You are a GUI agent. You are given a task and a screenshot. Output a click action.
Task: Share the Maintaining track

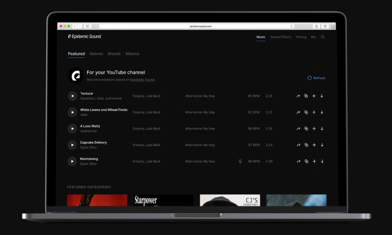298,161
